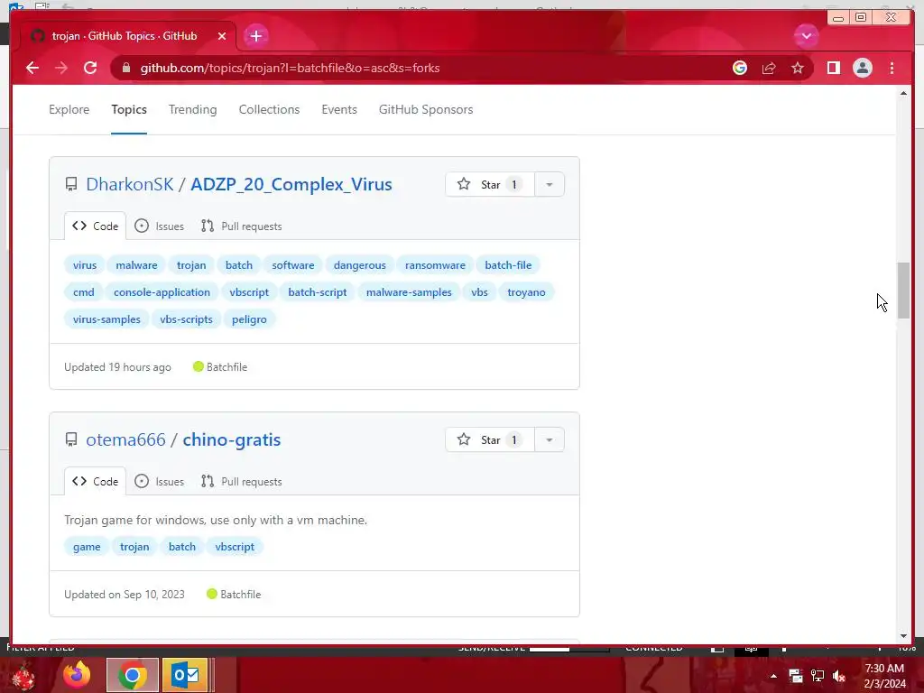Screen dimensions: 924x693
Task: Open Issues of chino-gratis
Action: point(159,482)
